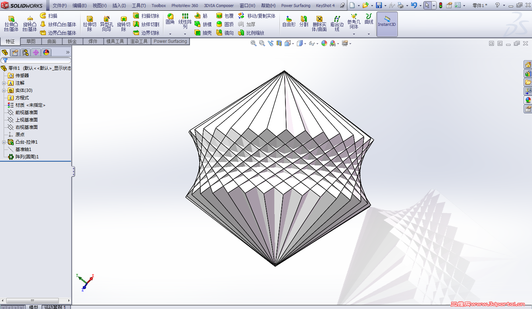Viewport: 532px width, 309px height.
Task: Open the 编辑(E) Edit menu
Action: pyautogui.click(x=79, y=6)
